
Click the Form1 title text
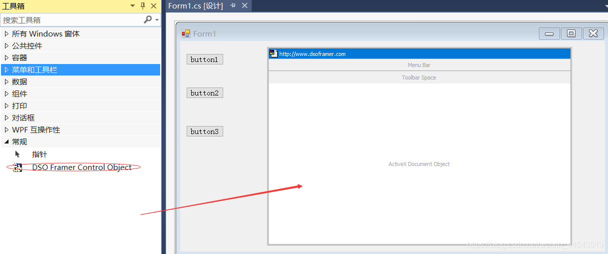coord(205,33)
